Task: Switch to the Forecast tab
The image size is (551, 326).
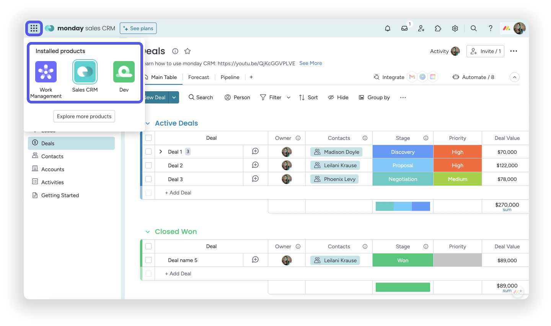Action: [199, 77]
